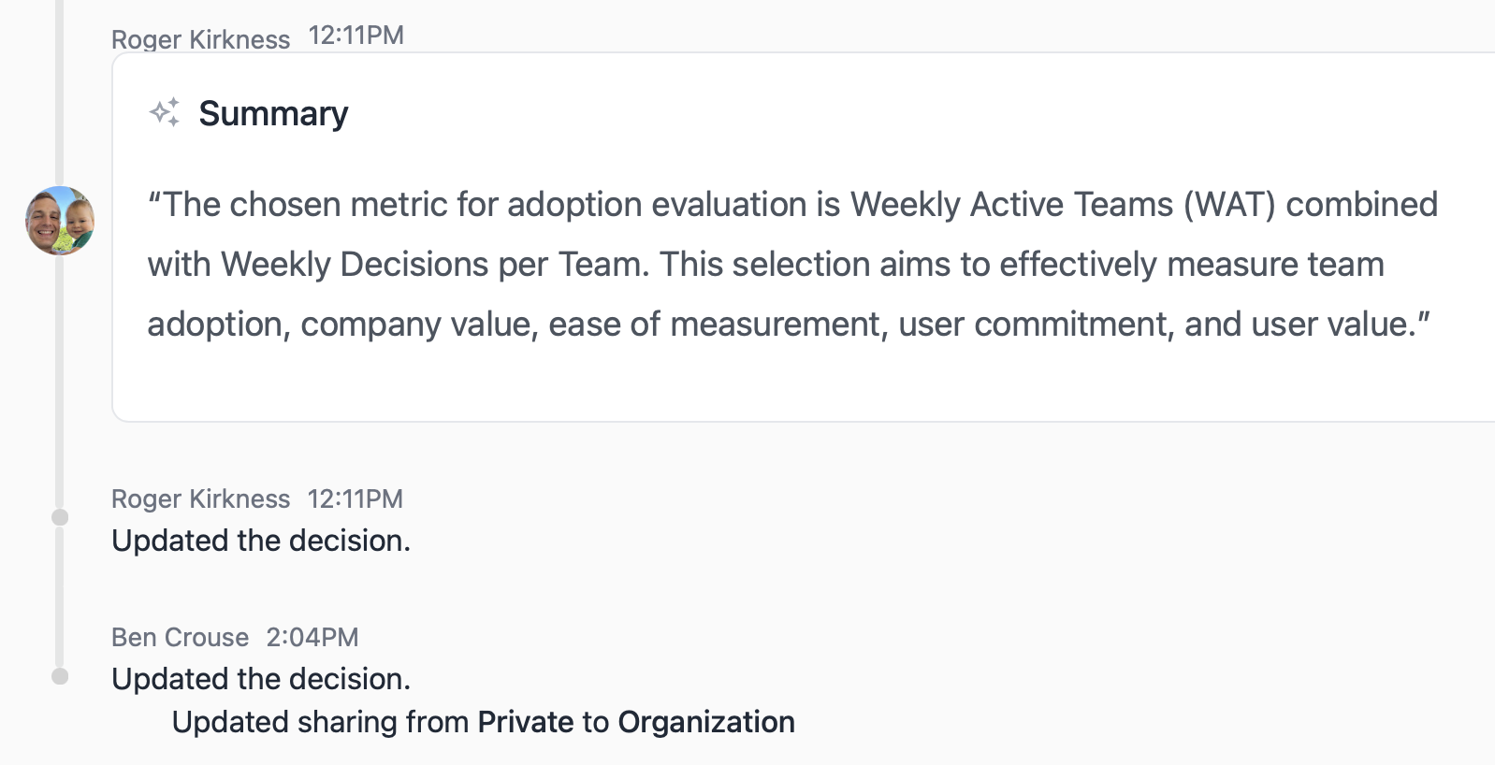
Task: Click Roger Kirkness name above the Summary card
Action: [200, 39]
